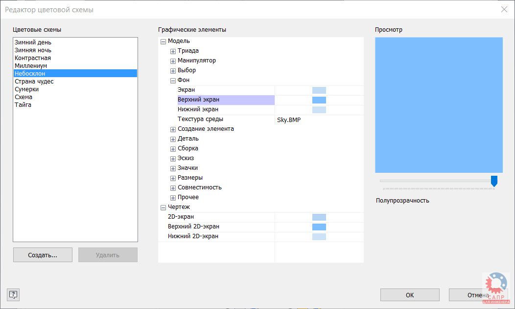The image size is (515, 309).
Task: Click the Полупрозрачность slider handle
Action: 494,181
